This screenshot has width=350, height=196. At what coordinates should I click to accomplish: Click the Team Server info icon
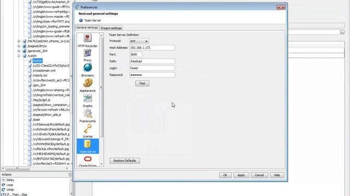[81, 21]
